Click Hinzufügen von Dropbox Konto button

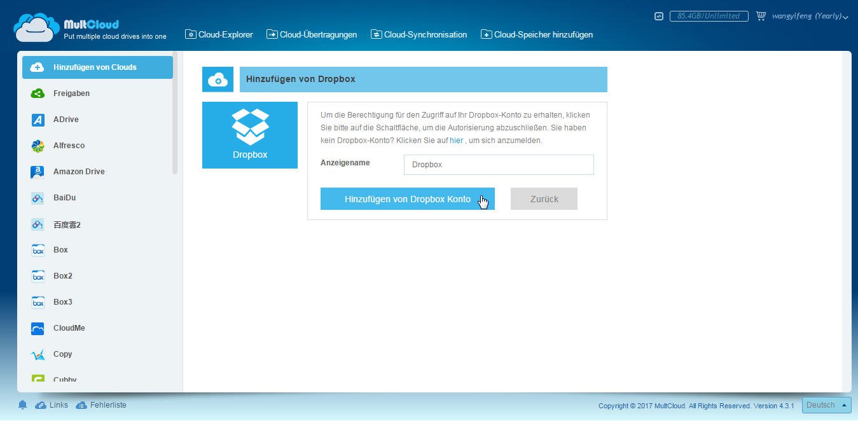(408, 199)
